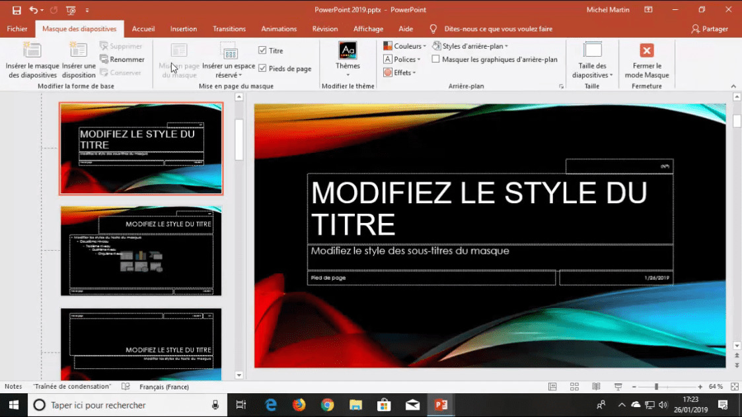Click the Partager button
742x417 pixels.
tap(710, 29)
